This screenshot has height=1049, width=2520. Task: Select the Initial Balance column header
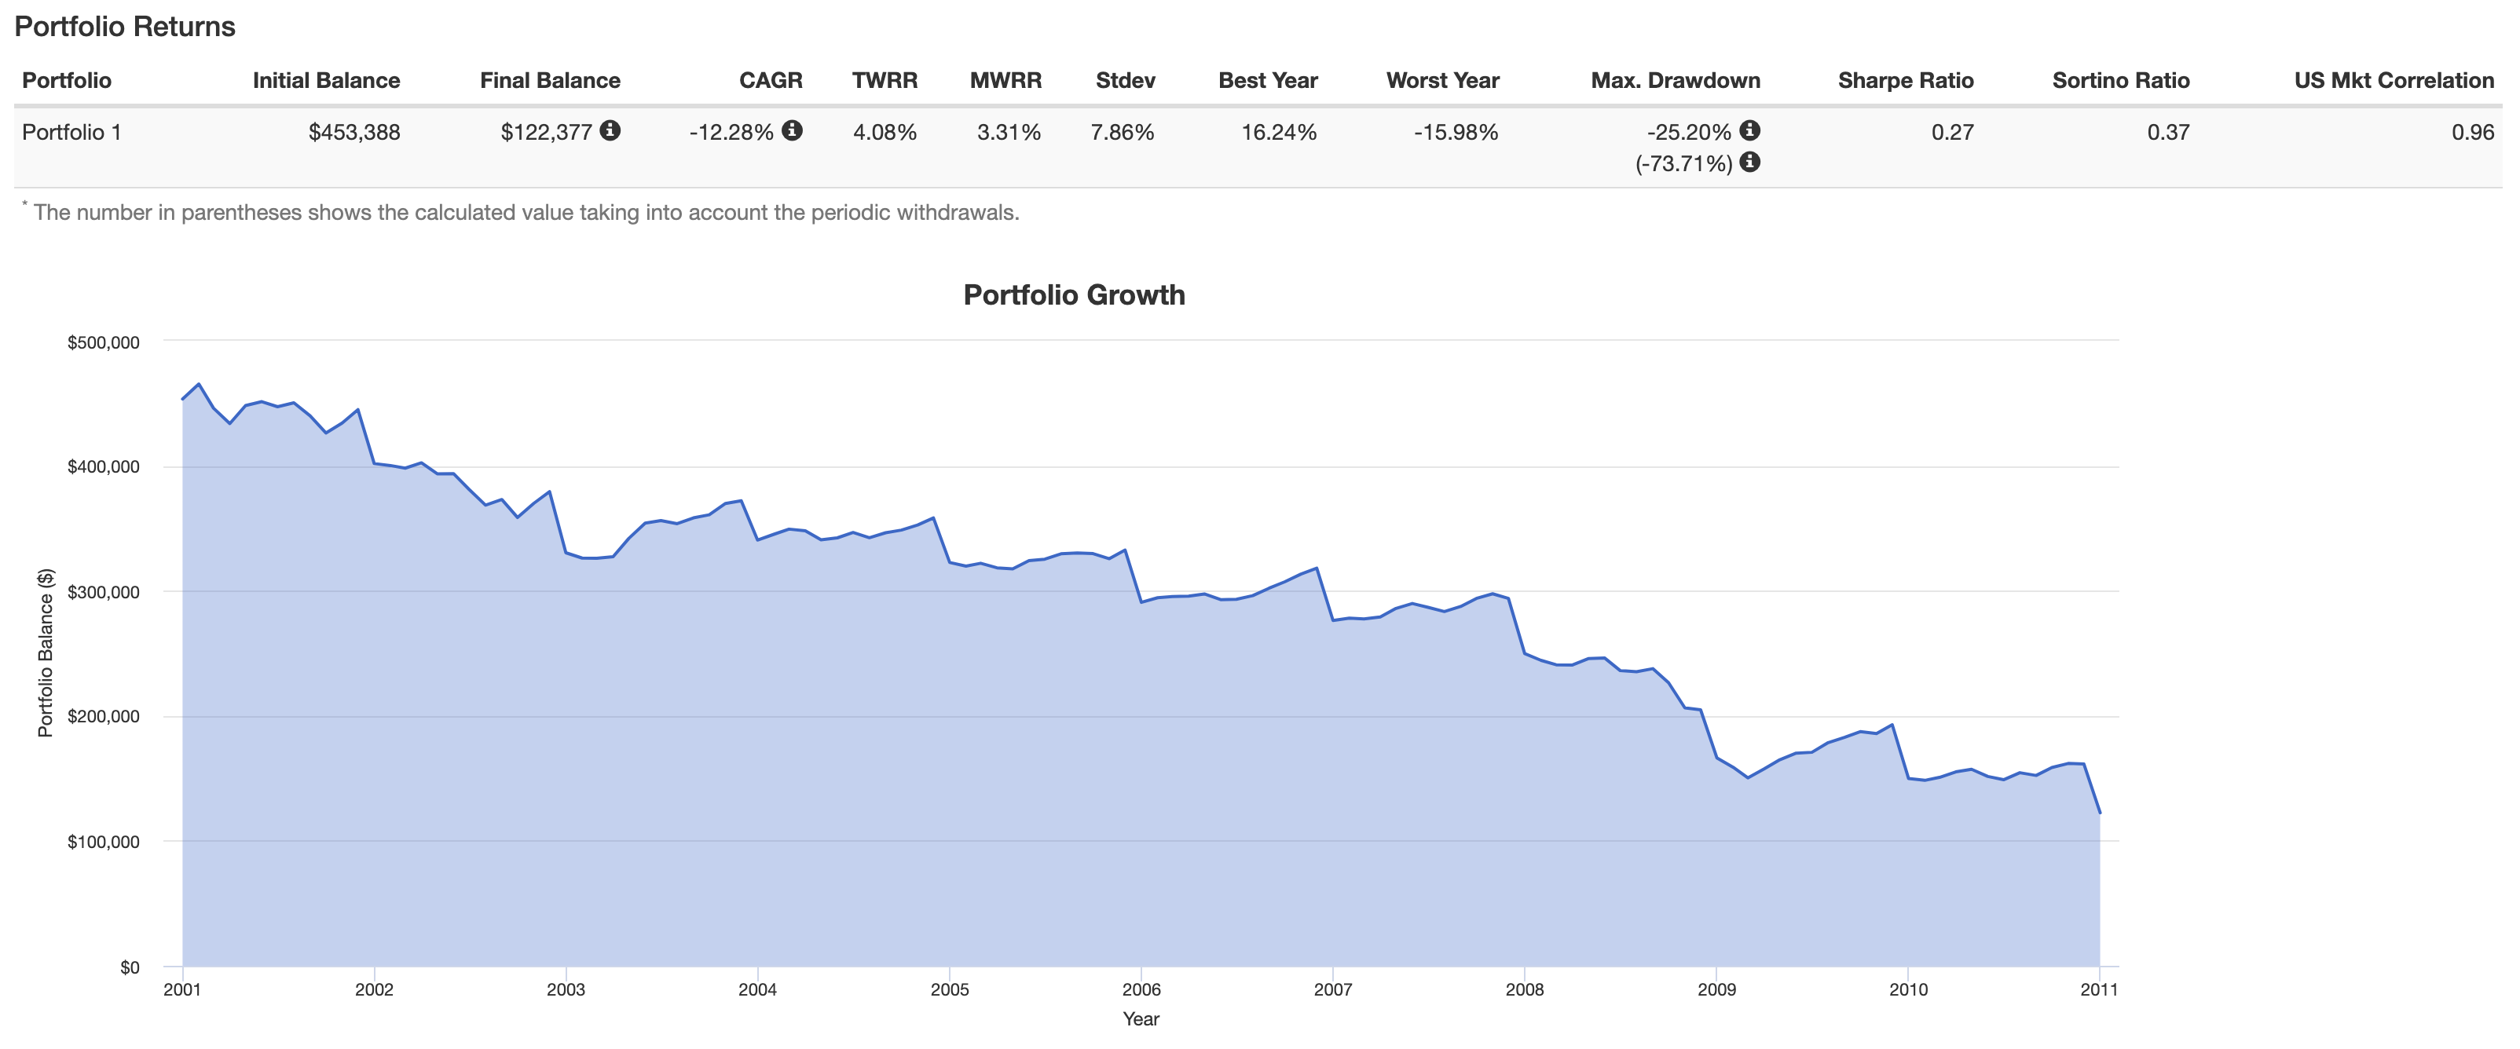(x=326, y=80)
